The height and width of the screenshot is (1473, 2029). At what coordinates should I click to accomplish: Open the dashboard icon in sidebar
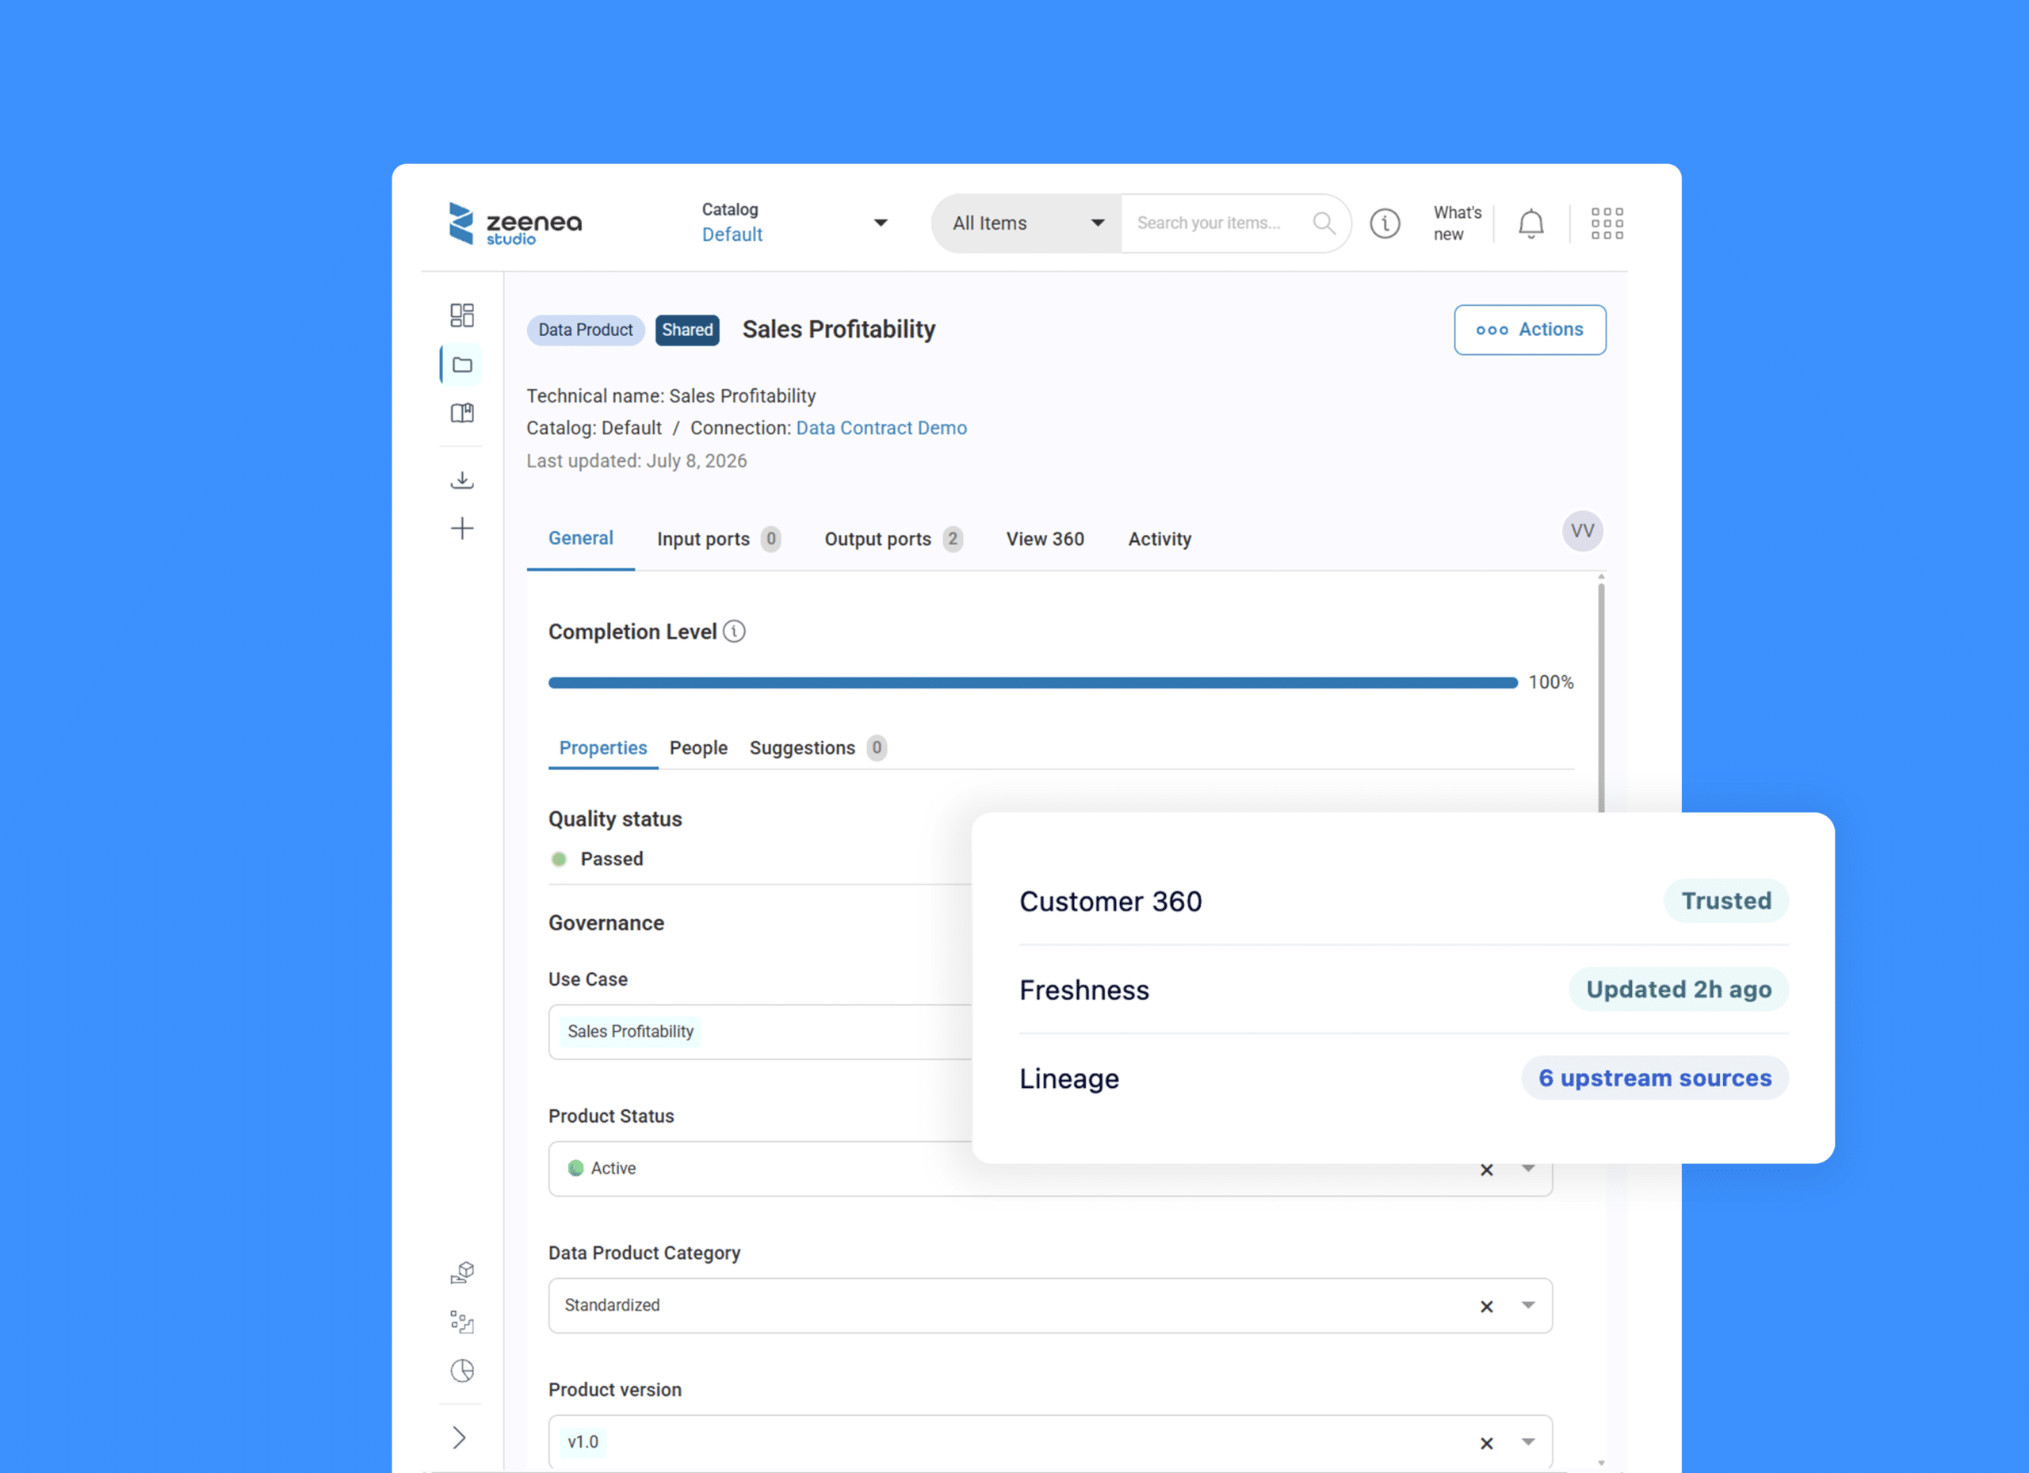point(461,315)
